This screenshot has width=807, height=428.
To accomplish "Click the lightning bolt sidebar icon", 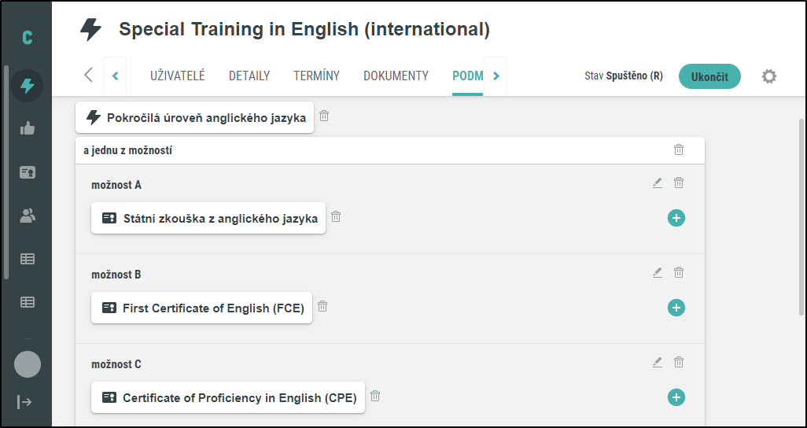I will click(28, 86).
